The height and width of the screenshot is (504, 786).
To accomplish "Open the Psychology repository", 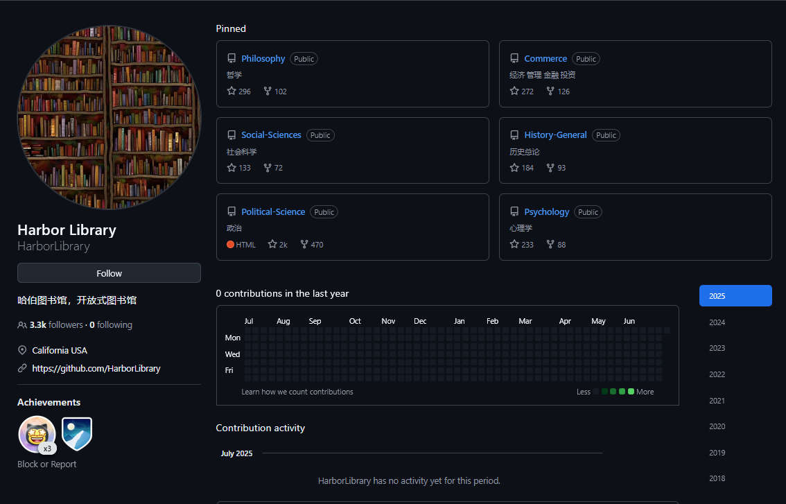I will coord(546,211).
